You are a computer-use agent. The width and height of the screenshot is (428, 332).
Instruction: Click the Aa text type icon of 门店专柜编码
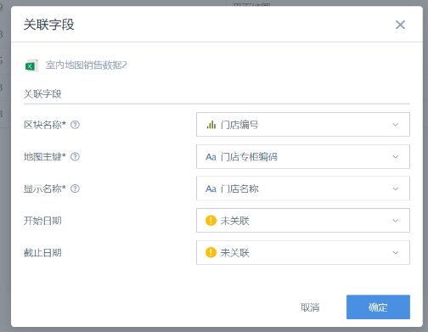coord(211,157)
